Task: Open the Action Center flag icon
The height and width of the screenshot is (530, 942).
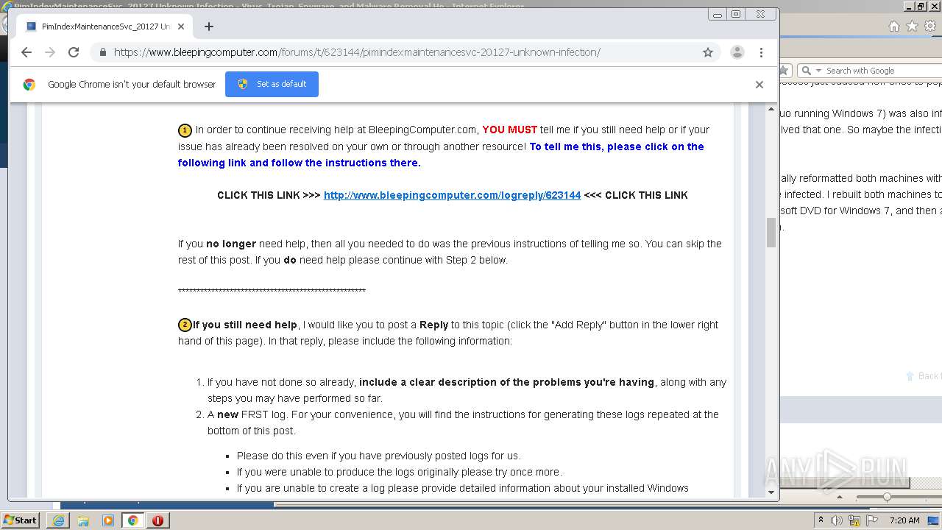Action: pos(871,520)
